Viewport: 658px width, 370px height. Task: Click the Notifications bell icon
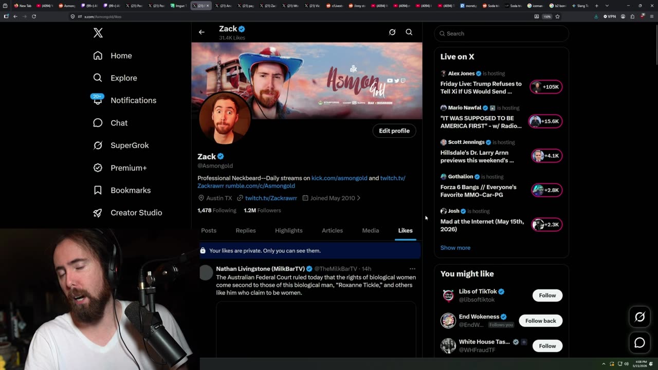[x=98, y=101]
